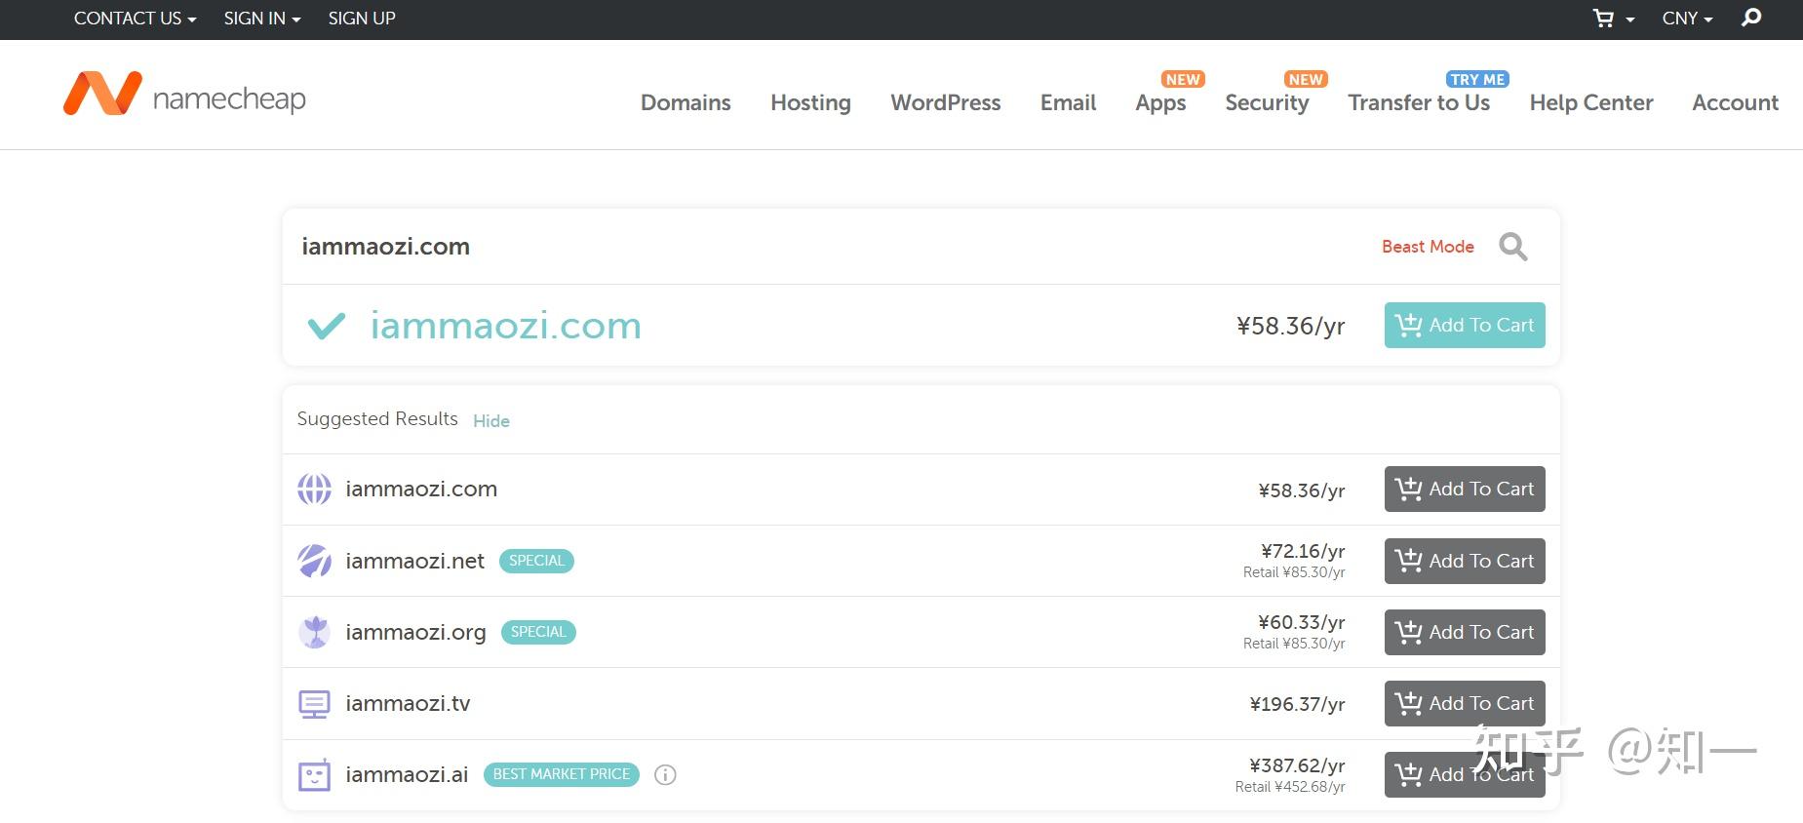The image size is (1803, 823).
Task: Open the Email menu
Action: coord(1068,102)
